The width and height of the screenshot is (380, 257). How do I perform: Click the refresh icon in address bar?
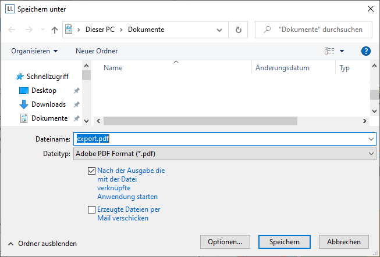[x=238, y=30]
